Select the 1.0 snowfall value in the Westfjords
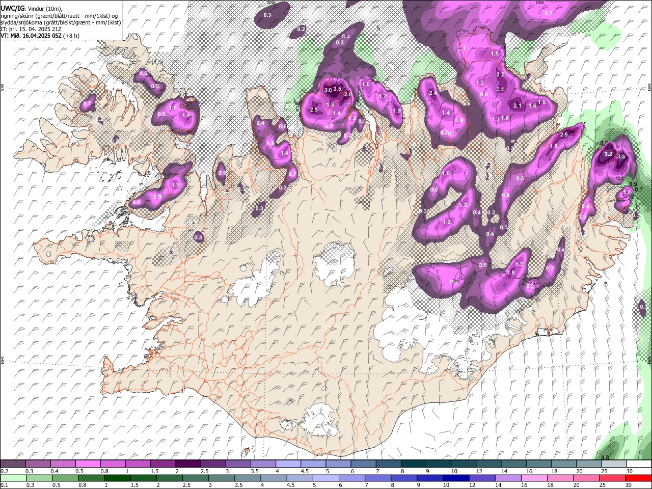 pyautogui.click(x=173, y=108)
